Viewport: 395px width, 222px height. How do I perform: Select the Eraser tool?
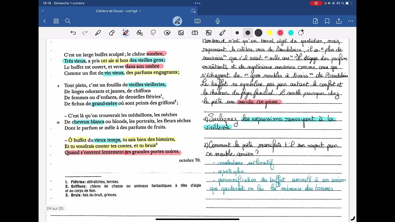click(x=112, y=33)
